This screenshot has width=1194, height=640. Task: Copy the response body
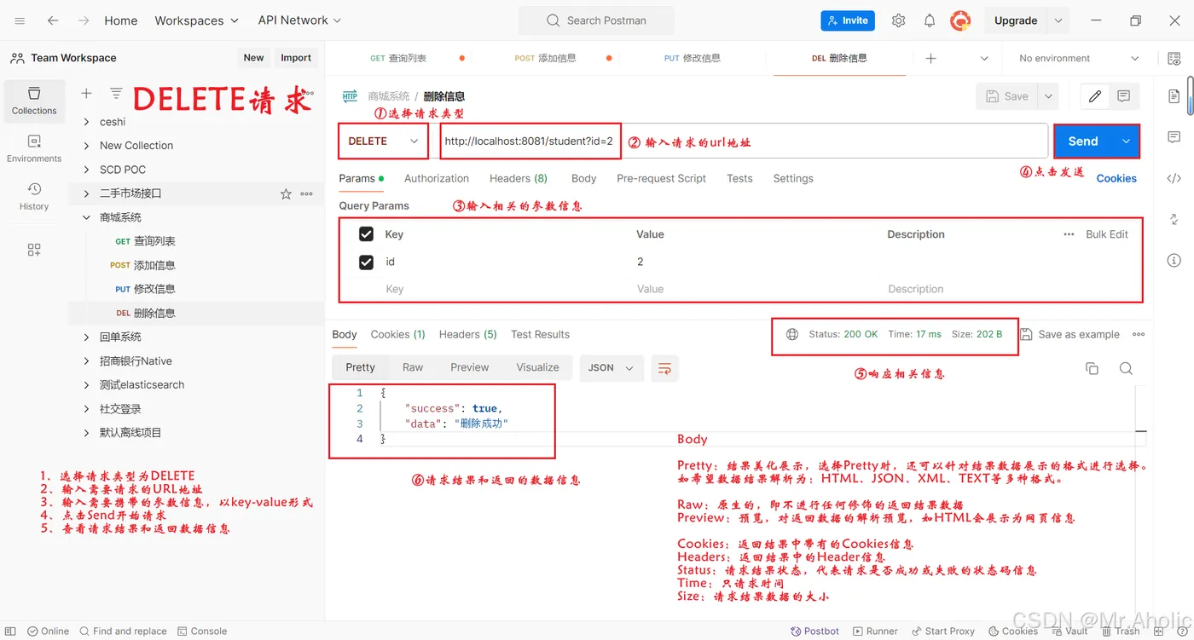[1092, 368]
